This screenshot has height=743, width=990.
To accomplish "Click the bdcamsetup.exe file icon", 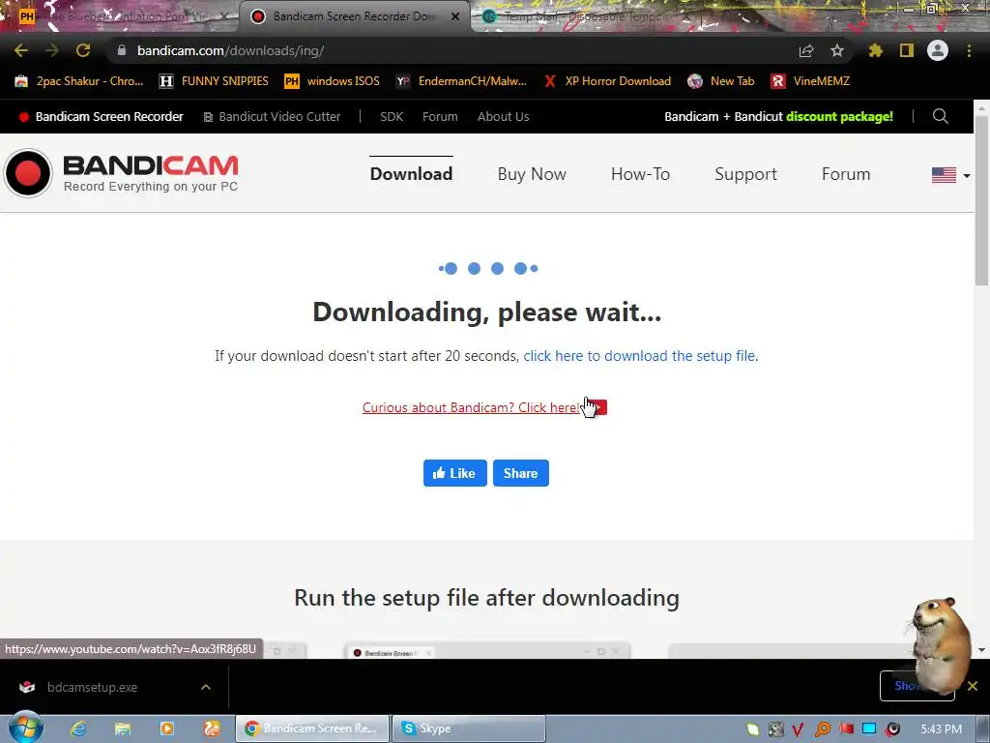I will coord(27,687).
